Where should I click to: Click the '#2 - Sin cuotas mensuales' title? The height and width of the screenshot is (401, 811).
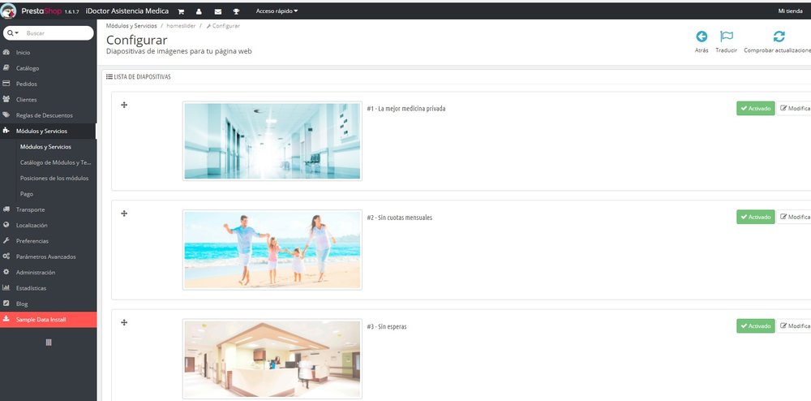399,218
